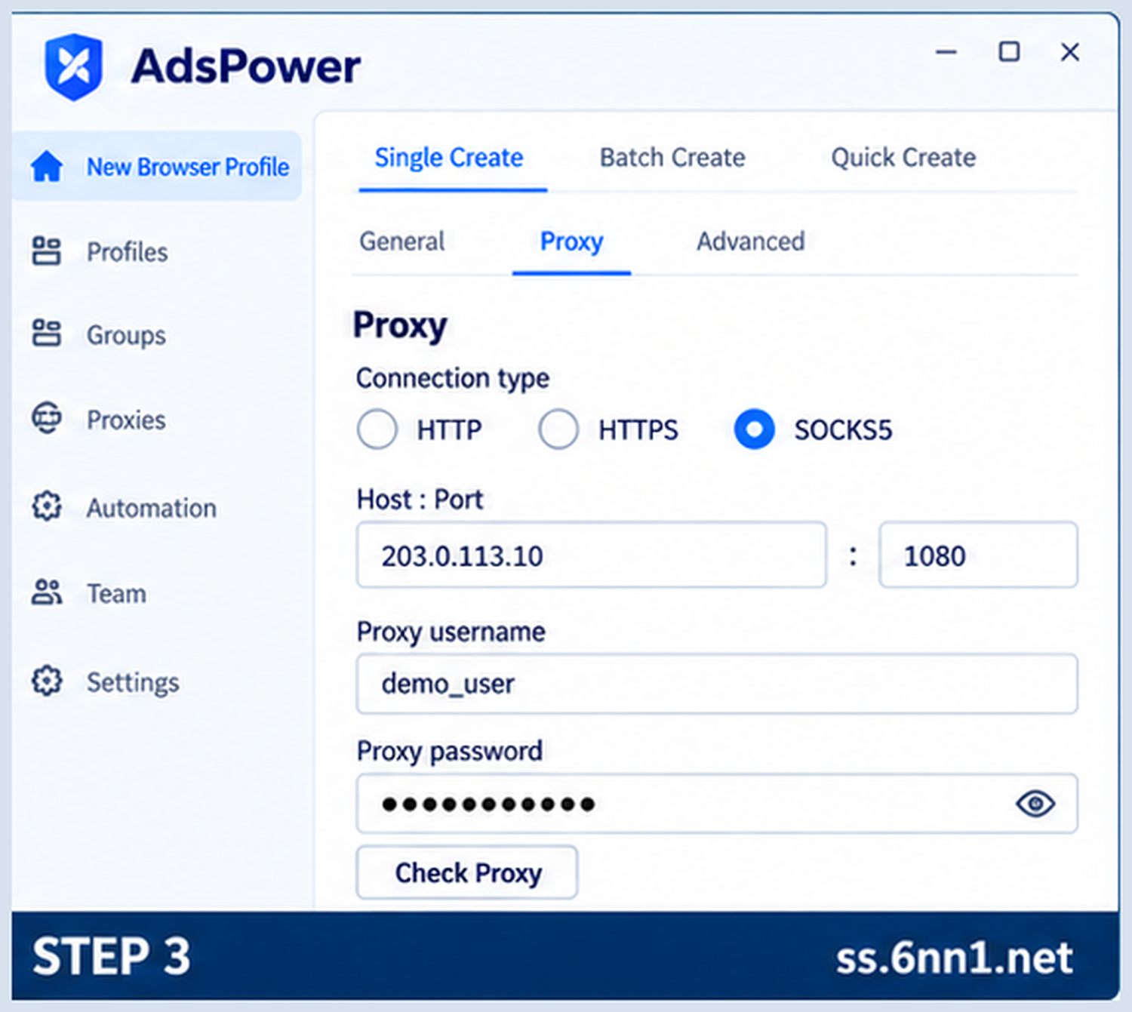Click the Team people icon
This screenshot has width=1132, height=1012.
coord(47,592)
